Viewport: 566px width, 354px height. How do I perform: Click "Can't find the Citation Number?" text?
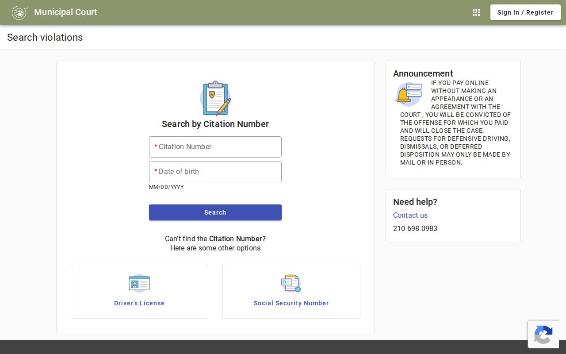tap(215, 239)
